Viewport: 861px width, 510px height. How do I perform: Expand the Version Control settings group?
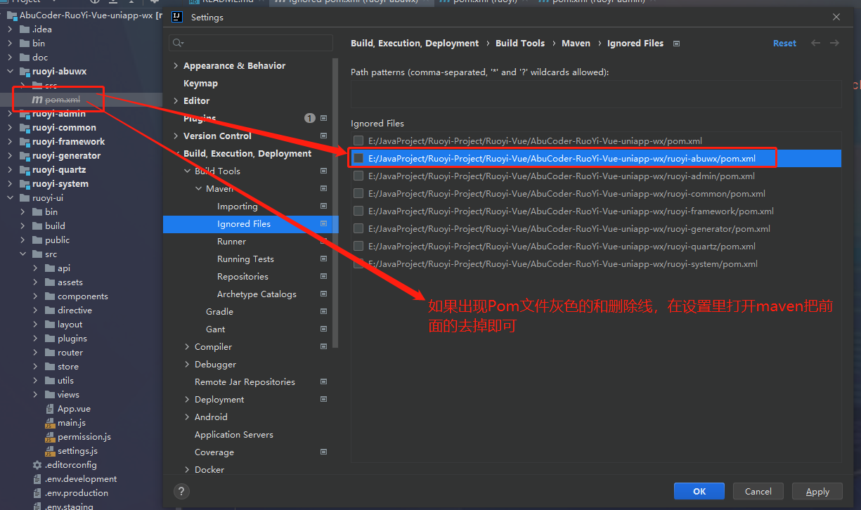tap(176, 136)
